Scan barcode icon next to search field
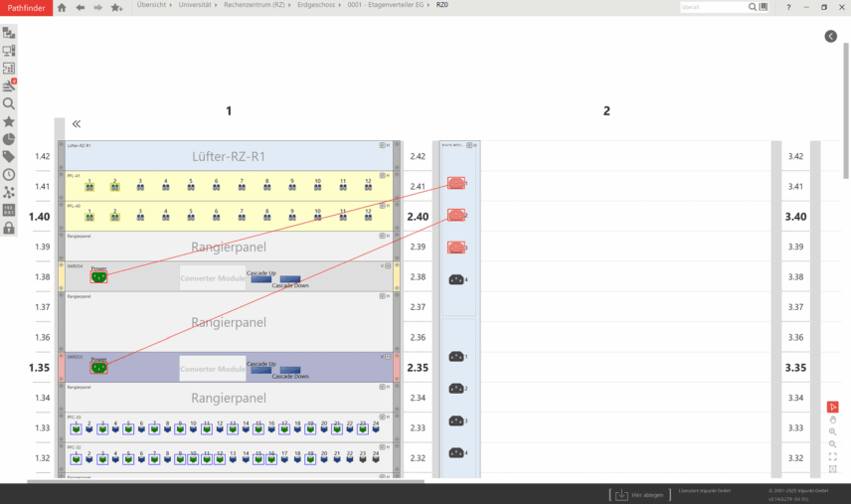Viewport: 851px width, 504px height. coord(764,7)
